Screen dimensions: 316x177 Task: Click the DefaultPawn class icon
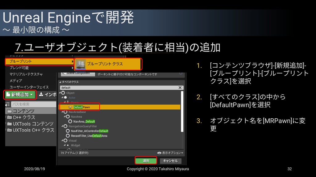pyautogui.click(x=70, y=107)
